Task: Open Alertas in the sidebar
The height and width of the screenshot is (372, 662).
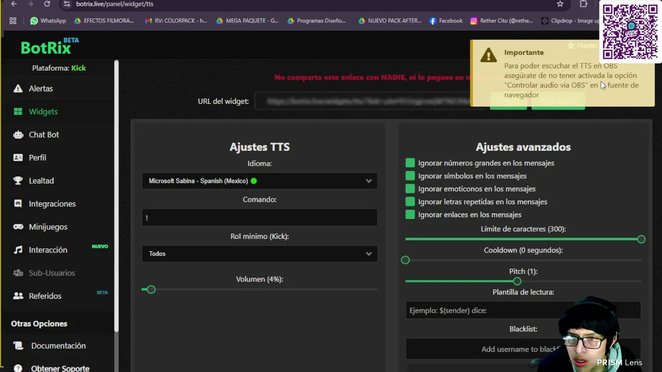Action: [x=40, y=88]
